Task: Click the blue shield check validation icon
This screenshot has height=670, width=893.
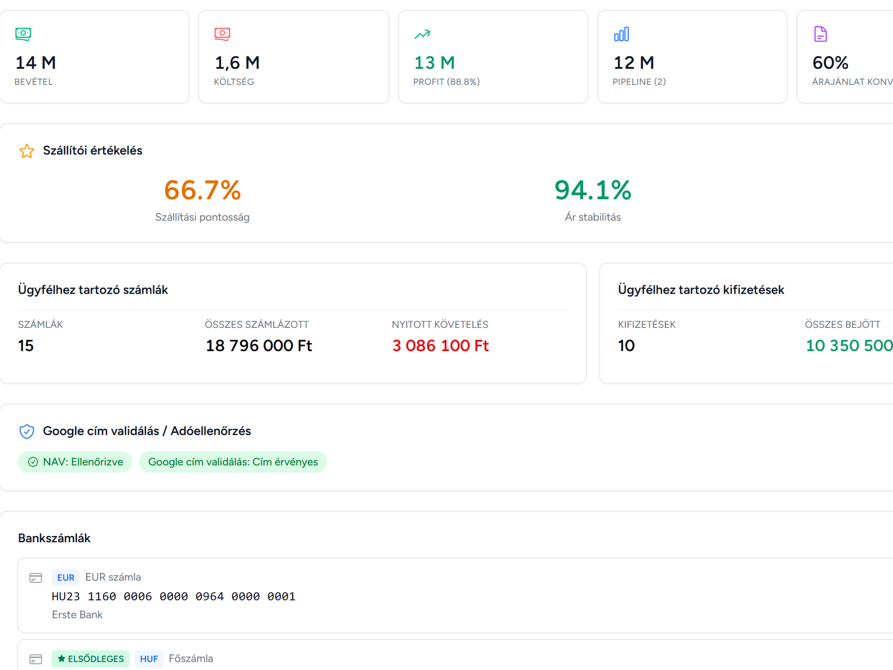Action: (27, 431)
